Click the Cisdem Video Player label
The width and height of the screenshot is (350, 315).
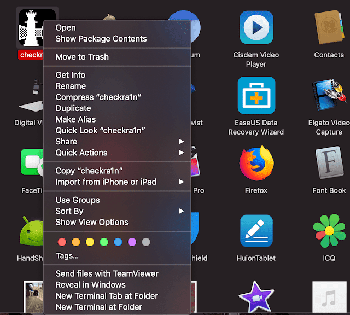pos(256,60)
